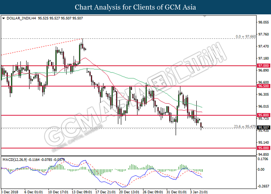
Task: Click the MACD axis value 0.1706
Action: [263, 159]
